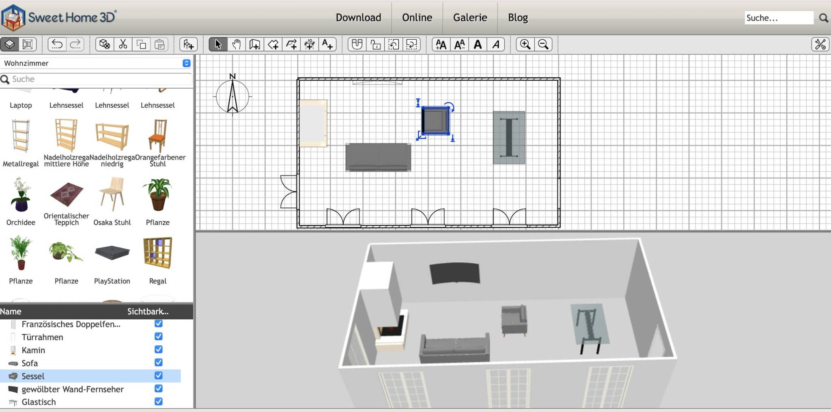Click the cut scissors icon

coord(123,44)
